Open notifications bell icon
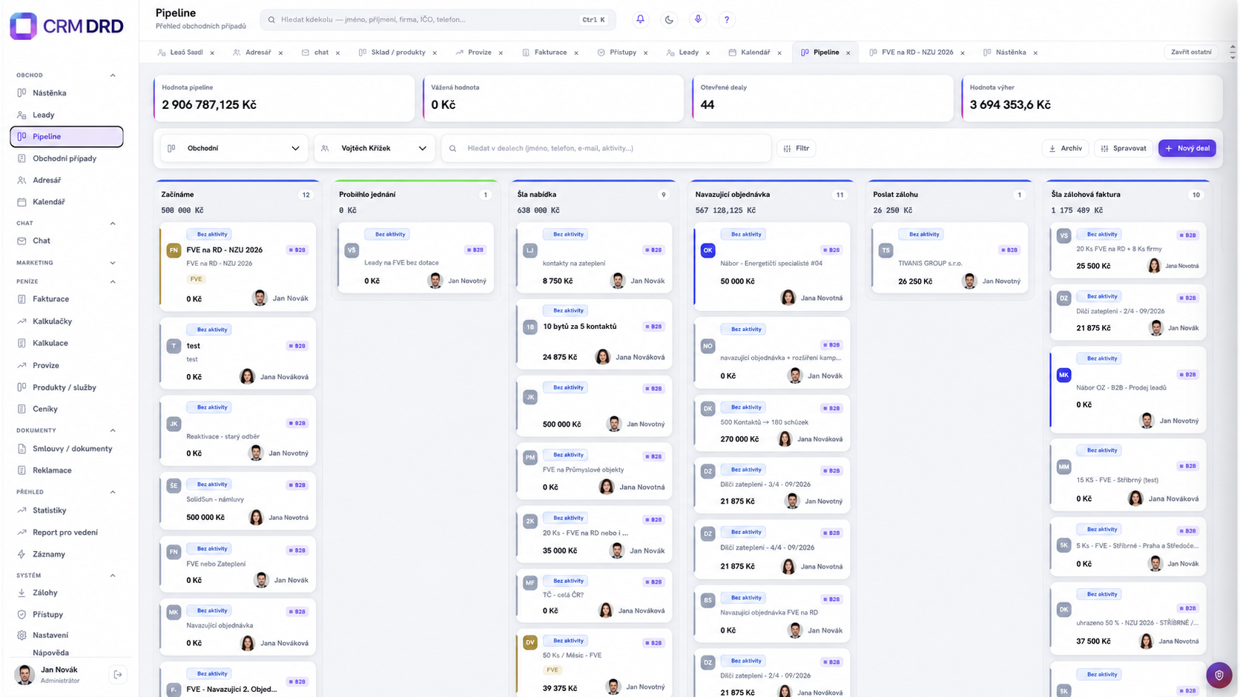The width and height of the screenshot is (1240, 697). 640,20
